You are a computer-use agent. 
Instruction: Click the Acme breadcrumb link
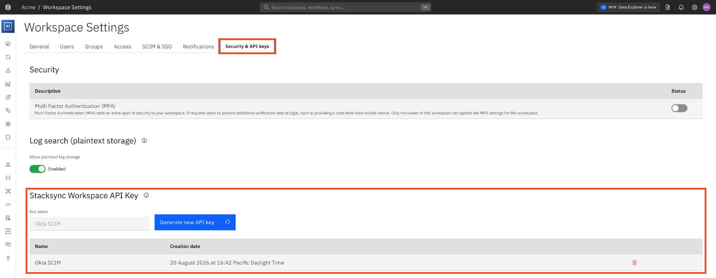pyautogui.click(x=28, y=7)
